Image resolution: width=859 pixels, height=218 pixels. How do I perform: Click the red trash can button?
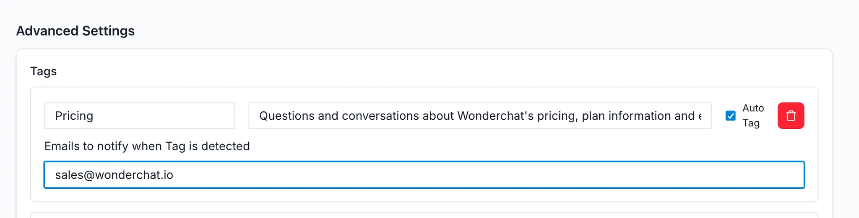tap(791, 116)
